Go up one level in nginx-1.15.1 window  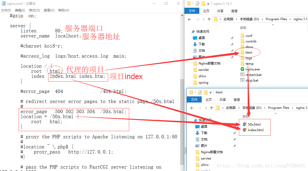point(209,19)
